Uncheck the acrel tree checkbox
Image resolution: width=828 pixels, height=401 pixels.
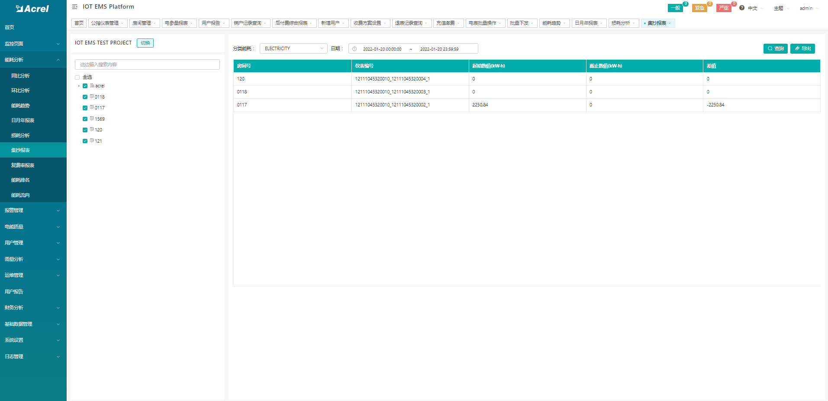85,86
